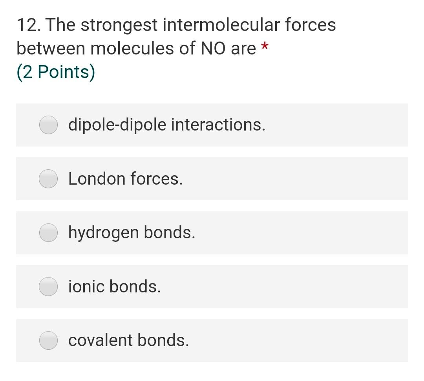
Task: Click the whitespace area below the question title
Action: 212,92
